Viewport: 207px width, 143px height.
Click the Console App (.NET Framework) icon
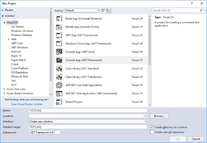59,60
